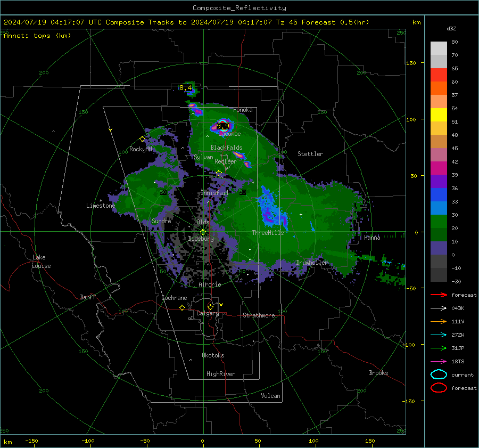Click the Innisfail label
The image size is (479, 448).
point(214,193)
